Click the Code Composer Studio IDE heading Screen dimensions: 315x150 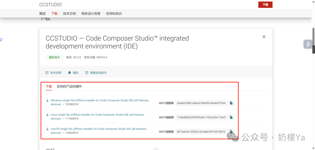[x=117, y=42]
